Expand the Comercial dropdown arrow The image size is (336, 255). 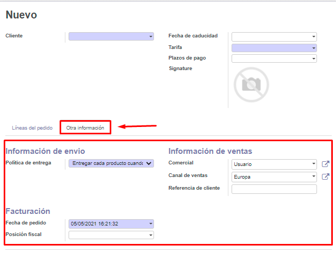point(314,164)
